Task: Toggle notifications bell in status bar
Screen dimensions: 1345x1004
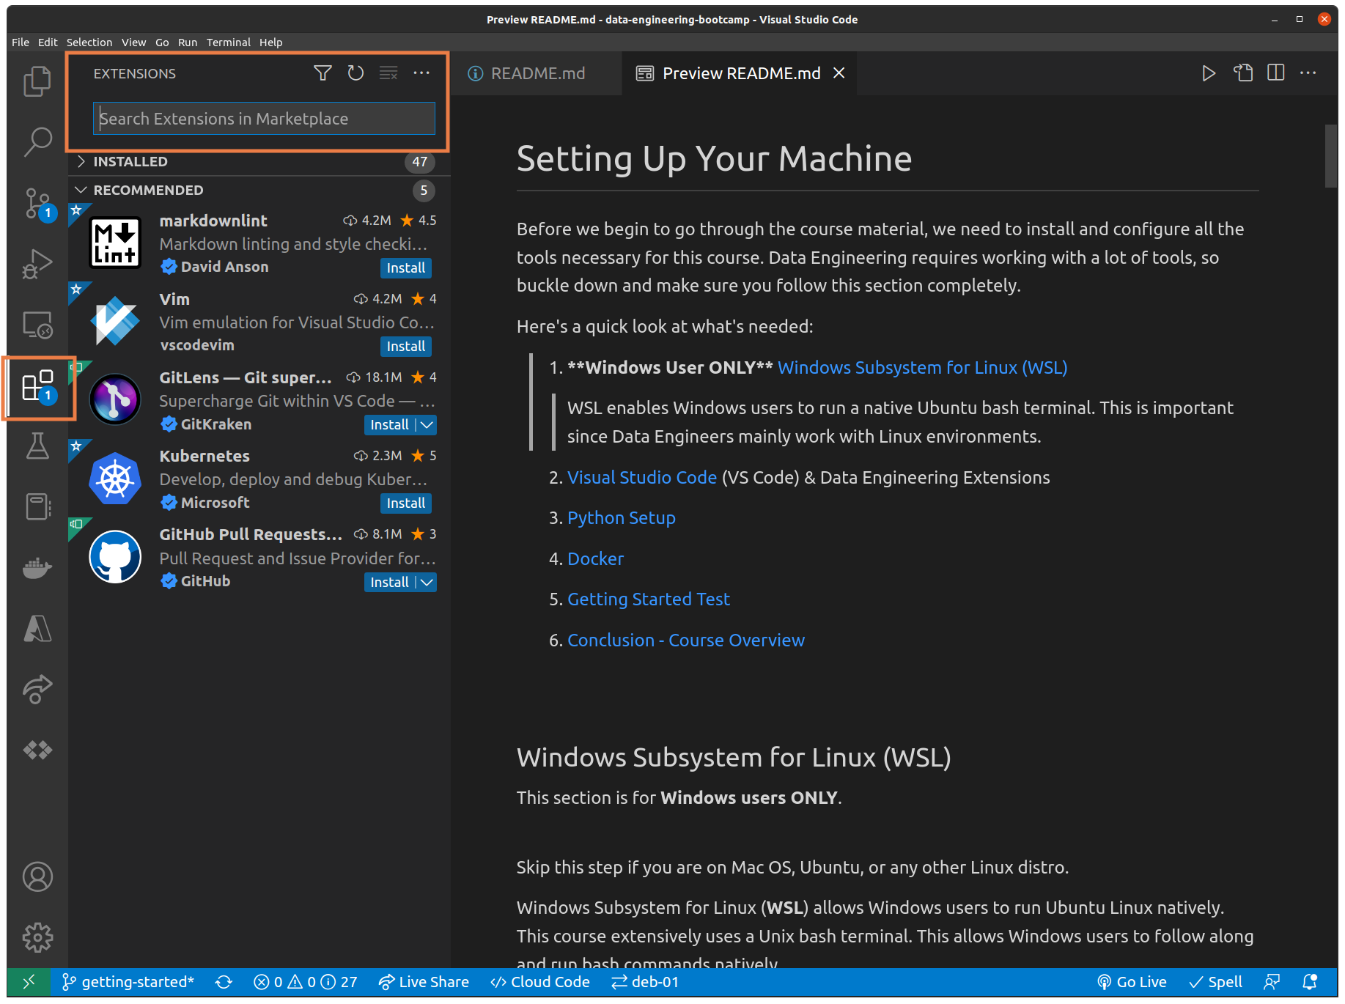Action: [x=1310, y=982]
